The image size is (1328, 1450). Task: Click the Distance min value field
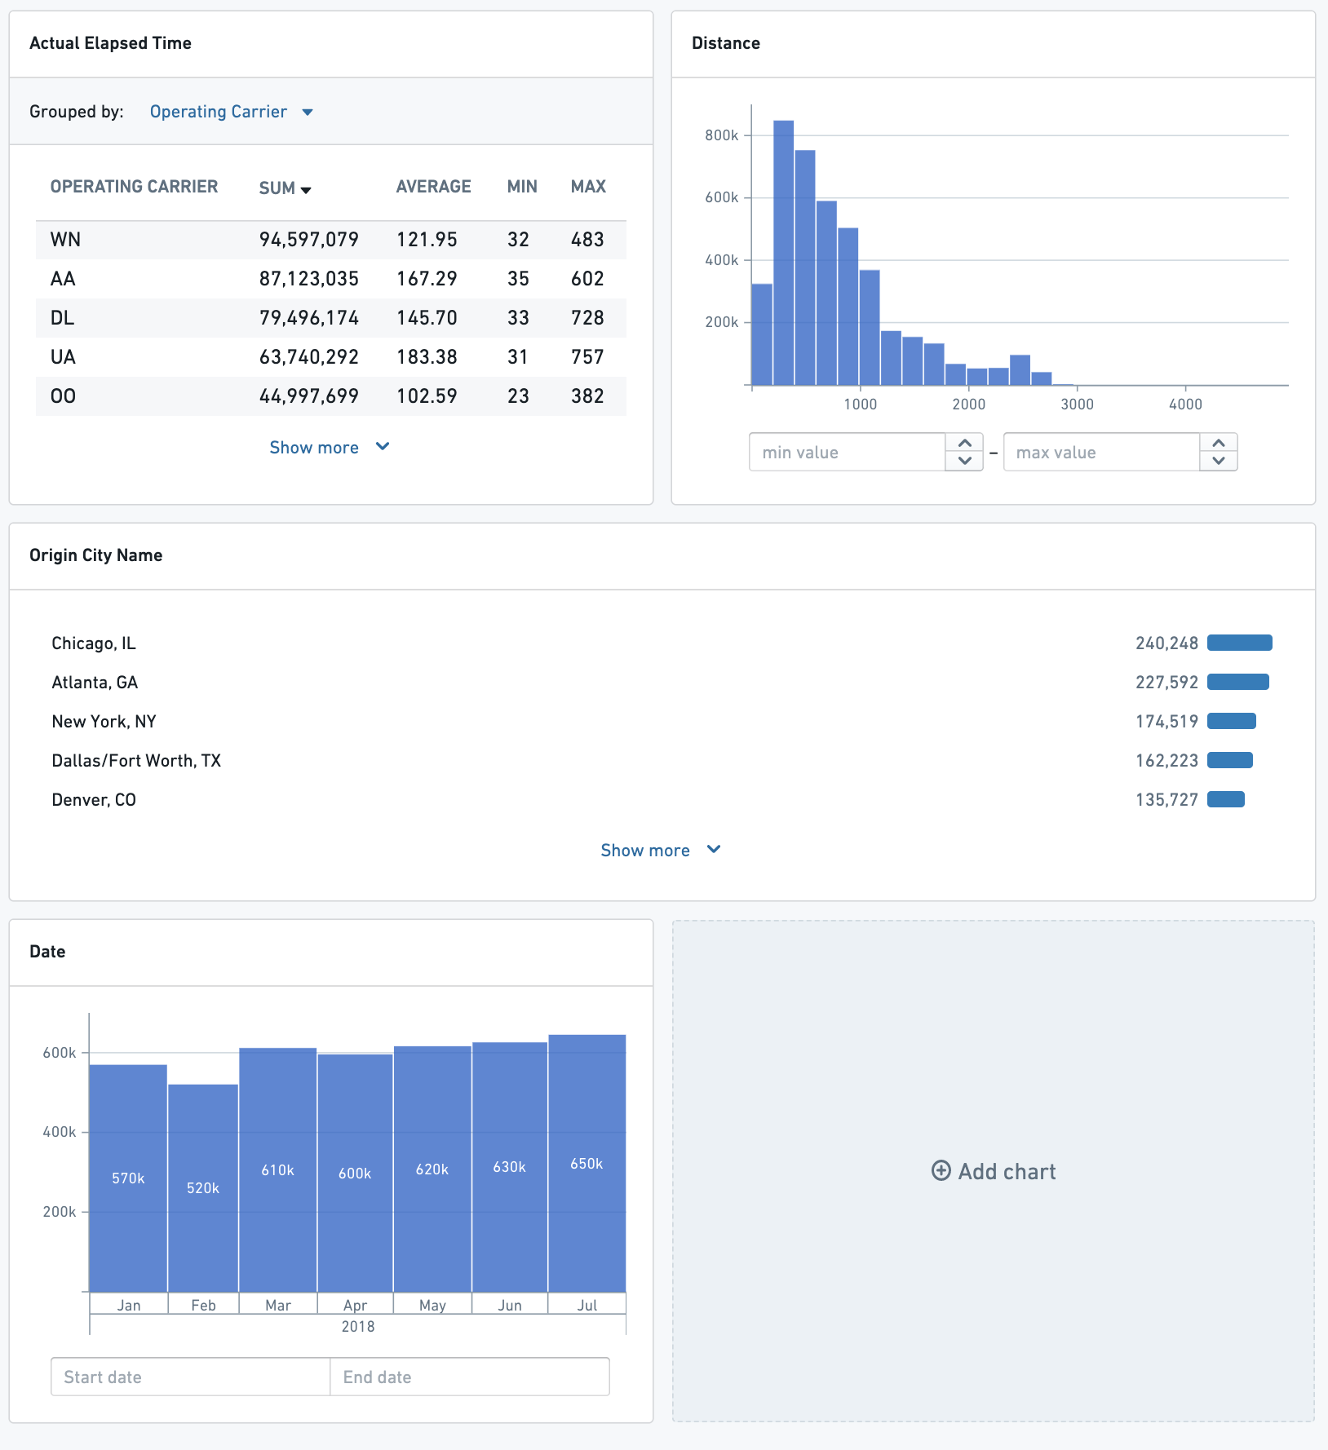coord(847,452)
